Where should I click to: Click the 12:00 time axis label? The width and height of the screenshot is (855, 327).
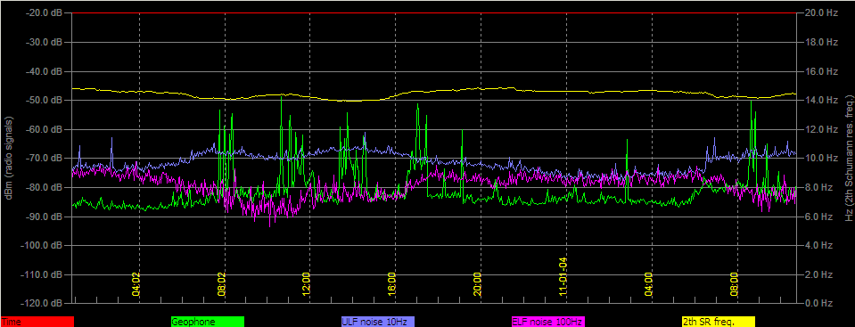coord(307,283)
